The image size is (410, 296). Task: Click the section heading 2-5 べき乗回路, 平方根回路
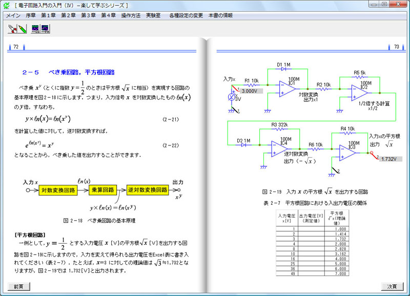69,72
